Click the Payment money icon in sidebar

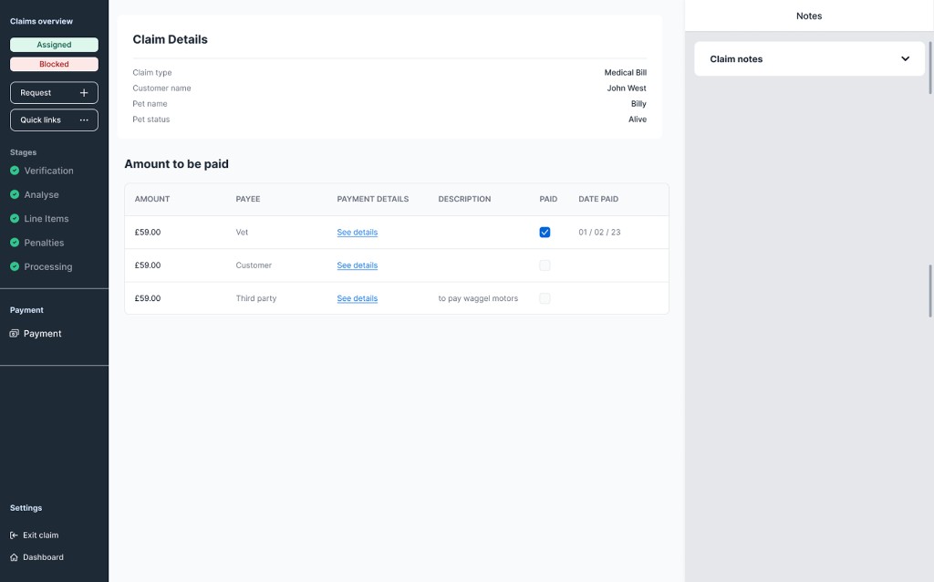pos(15,334)
